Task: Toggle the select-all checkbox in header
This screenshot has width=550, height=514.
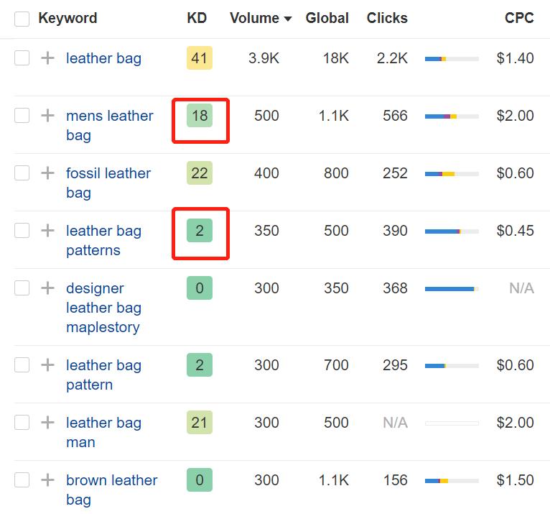Action: 22,19
